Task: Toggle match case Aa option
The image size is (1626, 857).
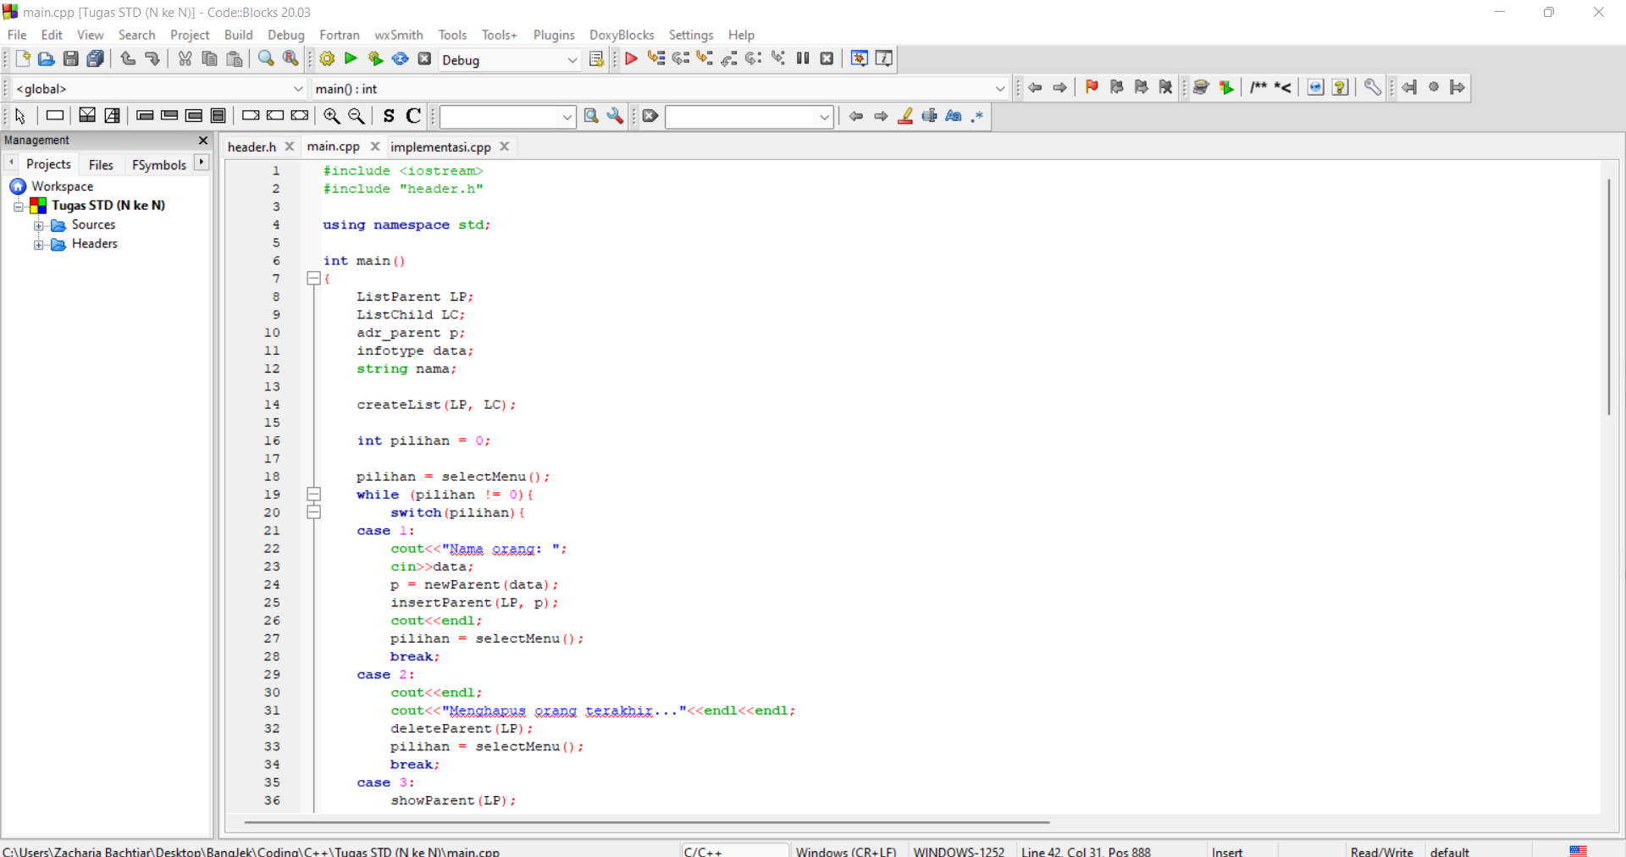Action: pyautogui.click(x=954, y=117)
